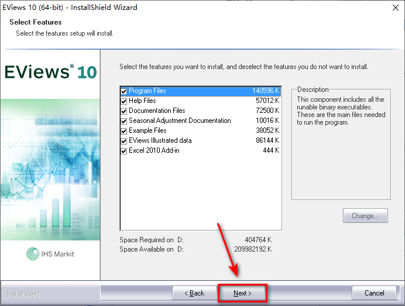
Task: Uncheck the Help Files checkbox
Action: pyautogui.click(x=124, y=101)
